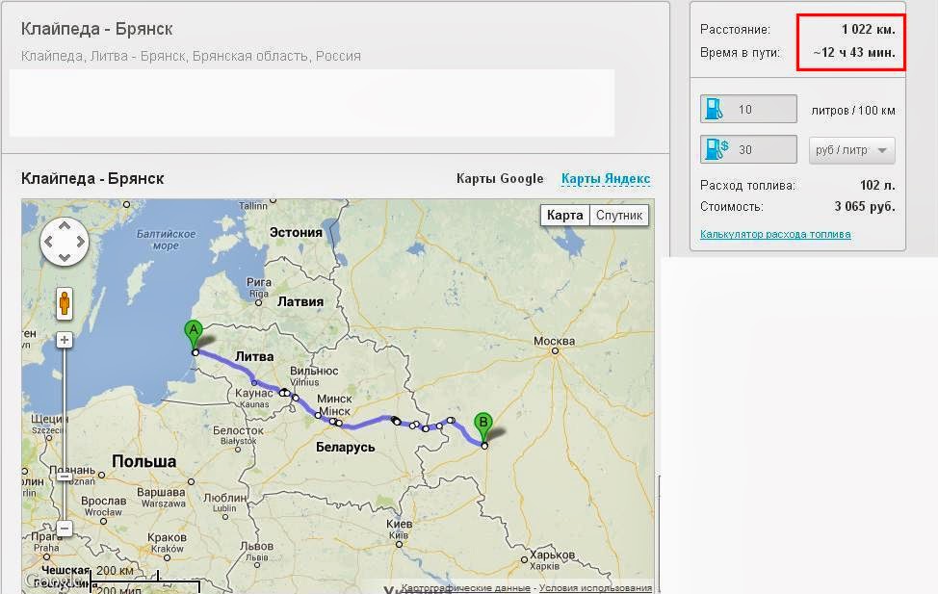This screenshot has width=938, height=594.
Task: Click the Польша country label on map
Action: coord(143,461)
